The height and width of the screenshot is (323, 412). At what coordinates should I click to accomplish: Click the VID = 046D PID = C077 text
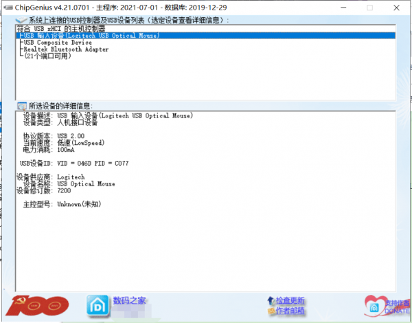coord(93,164)
